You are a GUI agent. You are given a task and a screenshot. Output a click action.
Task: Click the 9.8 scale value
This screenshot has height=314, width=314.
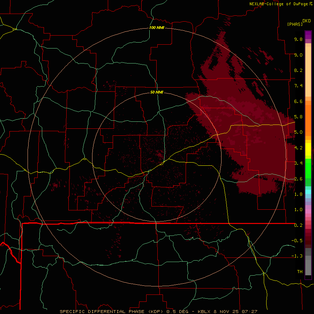pyautogui.click(x=298, y=39)
